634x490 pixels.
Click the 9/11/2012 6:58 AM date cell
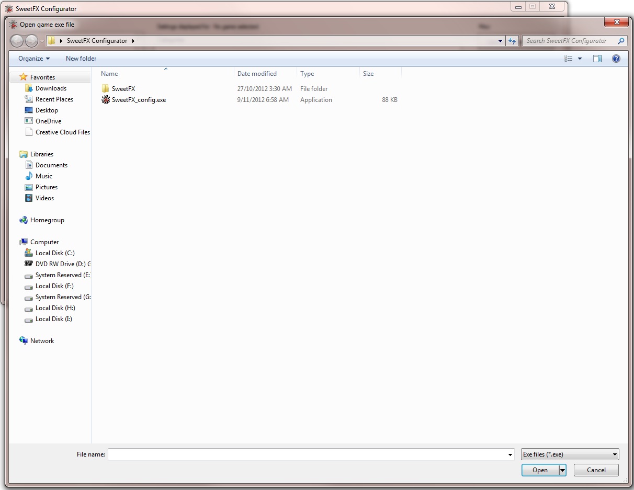263,100
